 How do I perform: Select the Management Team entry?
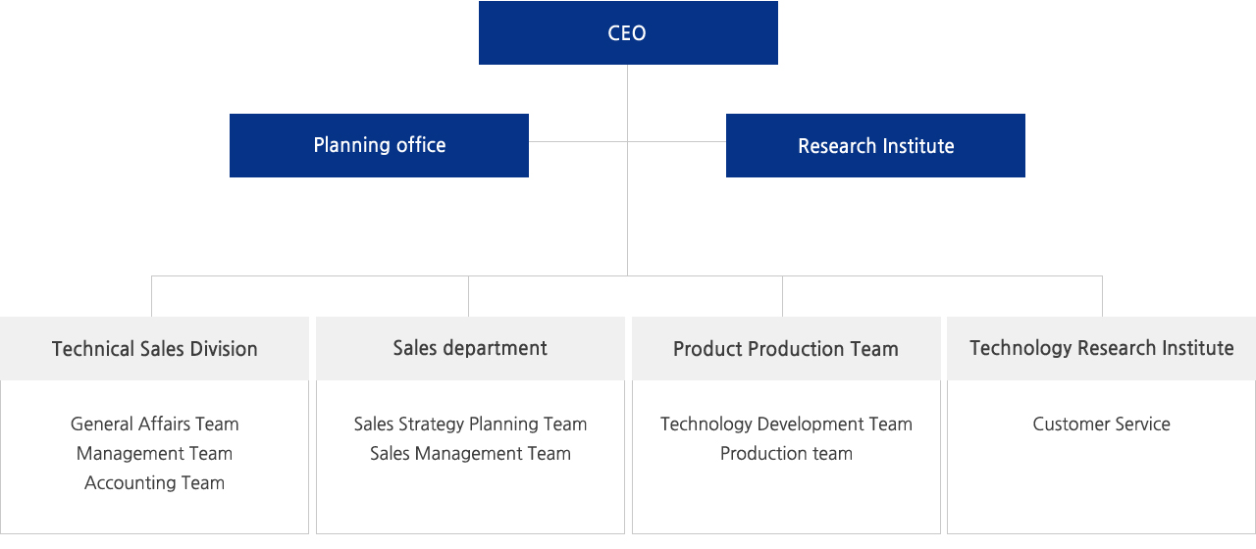click(x=155, y=453)
